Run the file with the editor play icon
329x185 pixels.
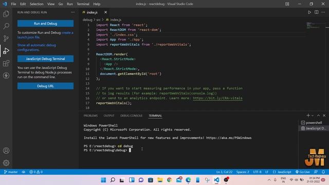pyautogui.click(x=309, y=12)
